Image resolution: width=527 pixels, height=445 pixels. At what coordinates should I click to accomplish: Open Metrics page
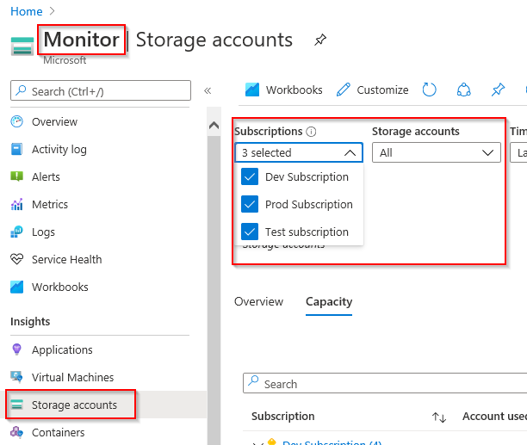[x=50, y=204]
